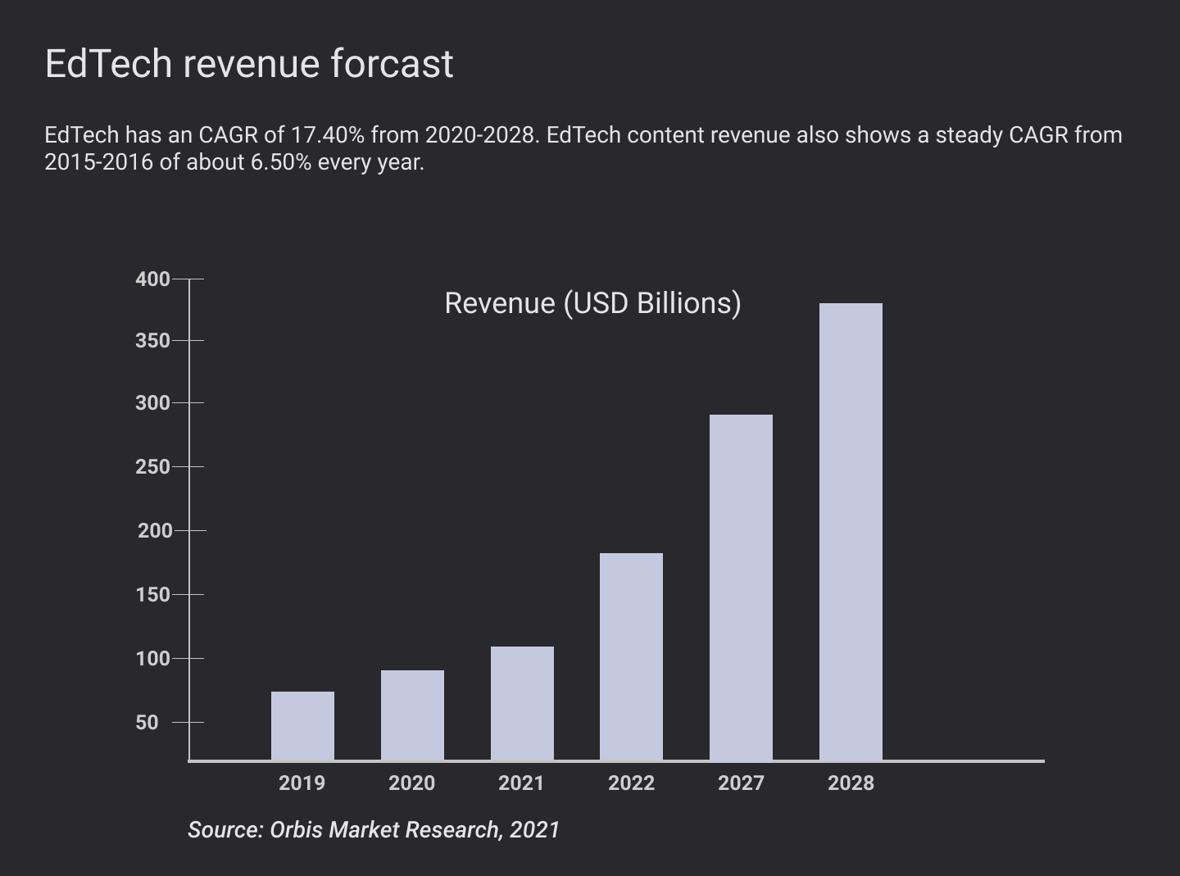Click the "2027" x-axis label

741,783
